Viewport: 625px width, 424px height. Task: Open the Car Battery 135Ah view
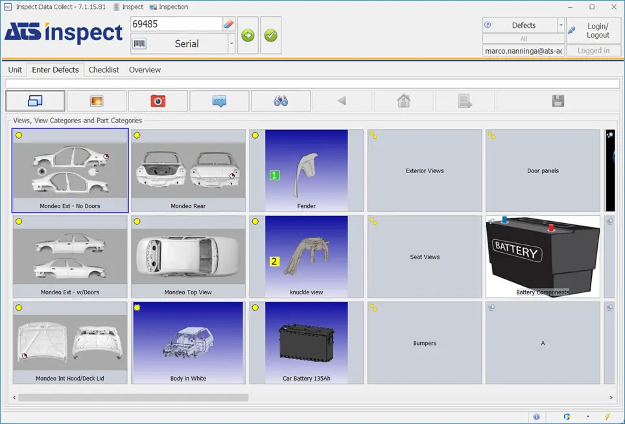click(306, 343)
